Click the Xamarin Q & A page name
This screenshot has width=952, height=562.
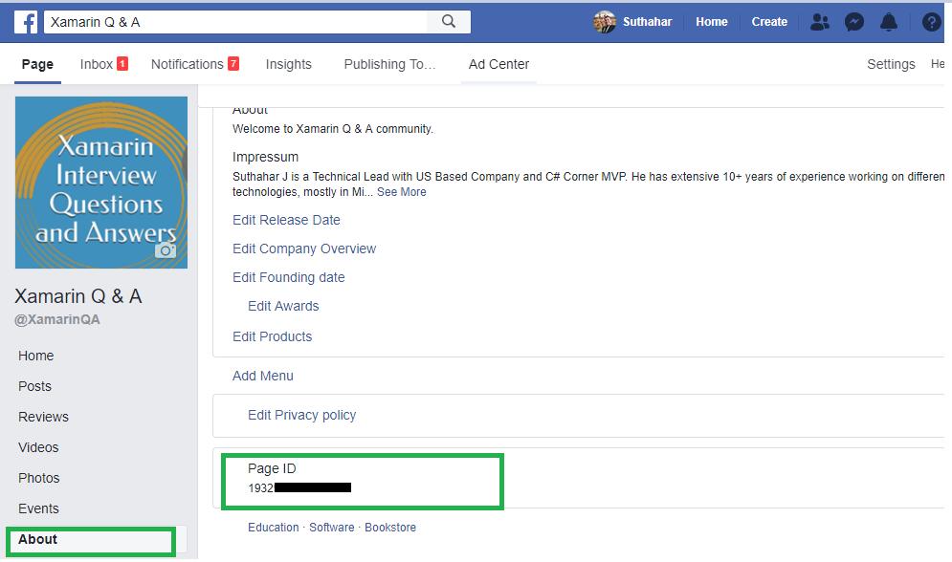78,296
